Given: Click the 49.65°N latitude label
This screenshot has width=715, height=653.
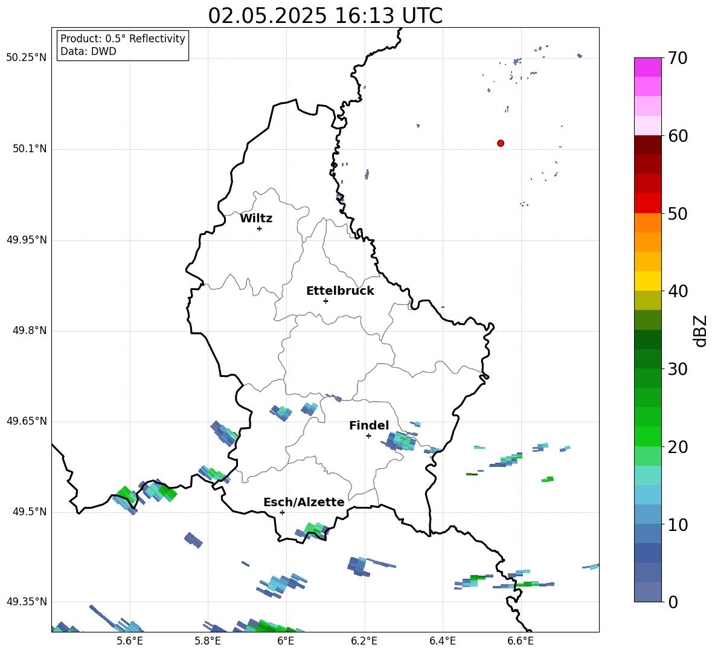Looking at the screenshot, I should coord(27,420).
